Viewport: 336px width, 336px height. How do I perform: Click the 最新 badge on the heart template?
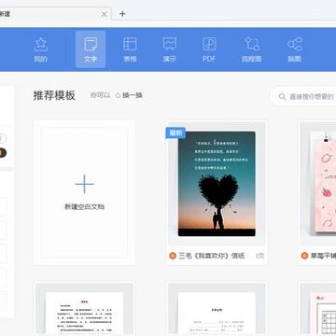point(175,133)
